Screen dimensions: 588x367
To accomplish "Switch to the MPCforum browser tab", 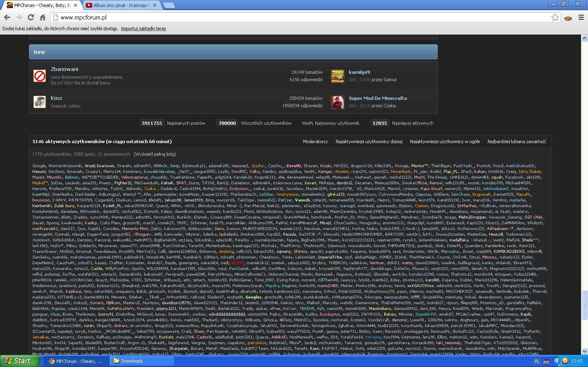I will pos(42,5).
